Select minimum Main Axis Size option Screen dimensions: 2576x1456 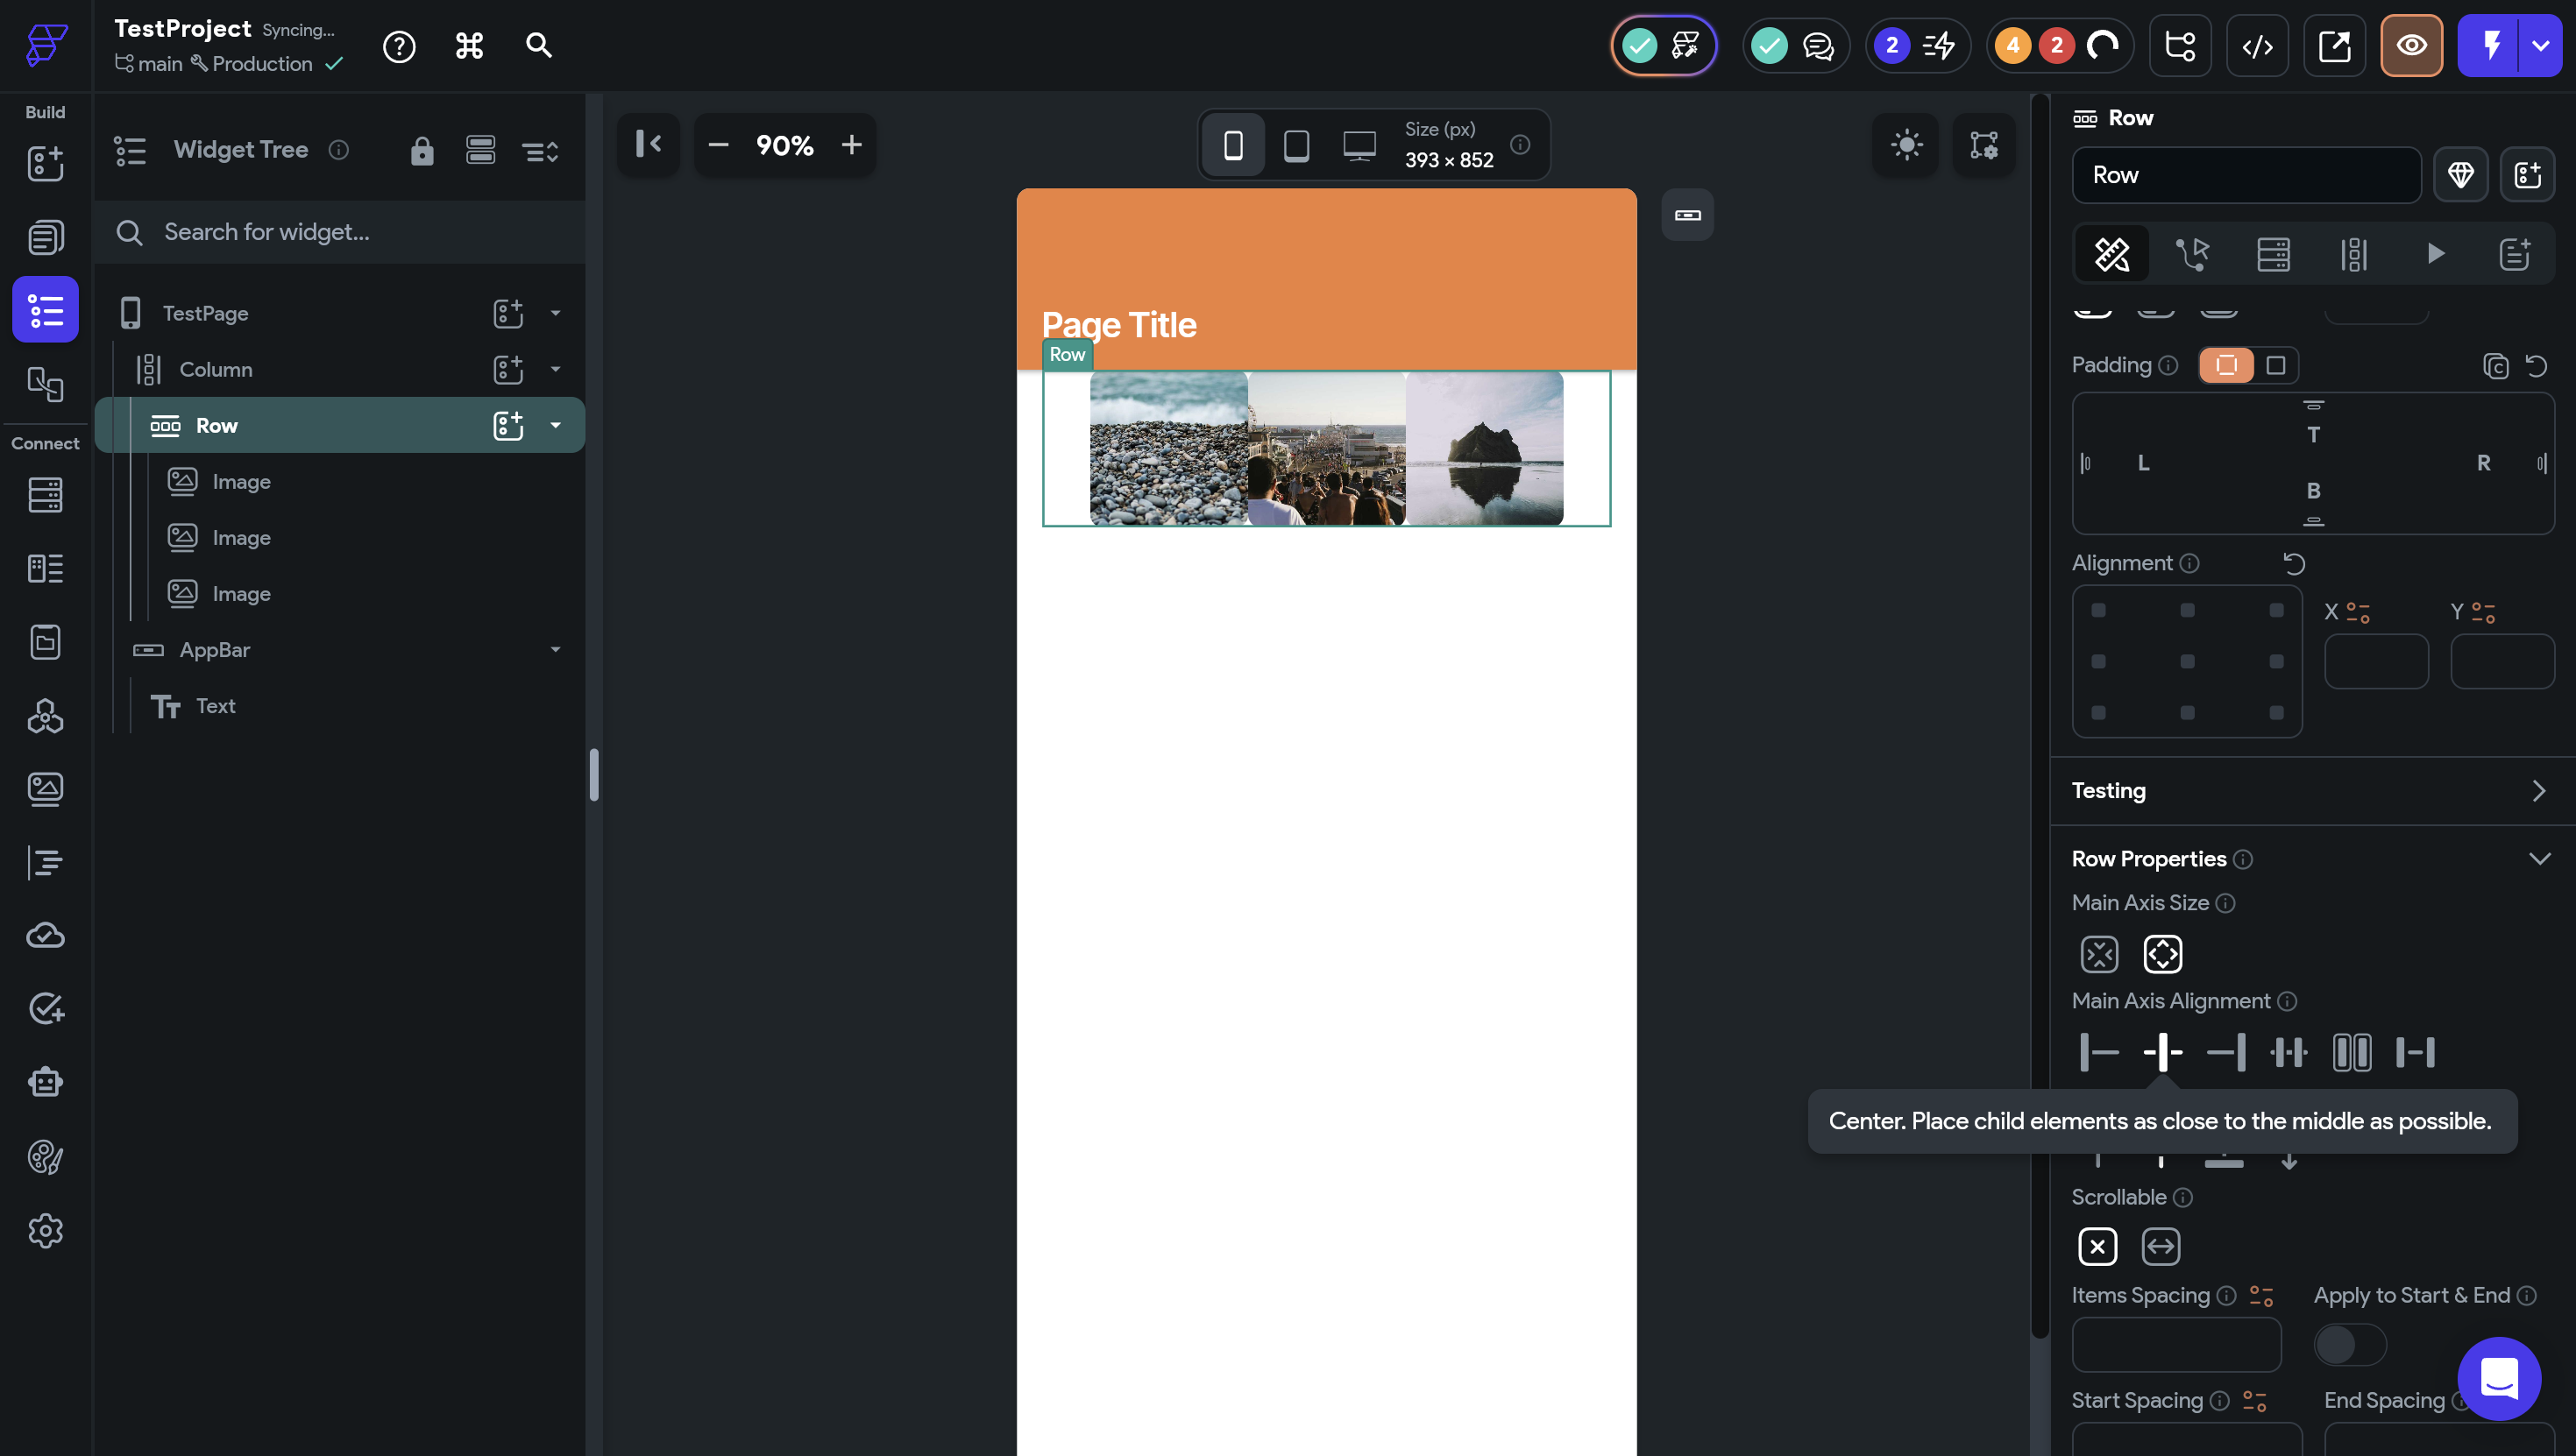[x=2099, y=954]
